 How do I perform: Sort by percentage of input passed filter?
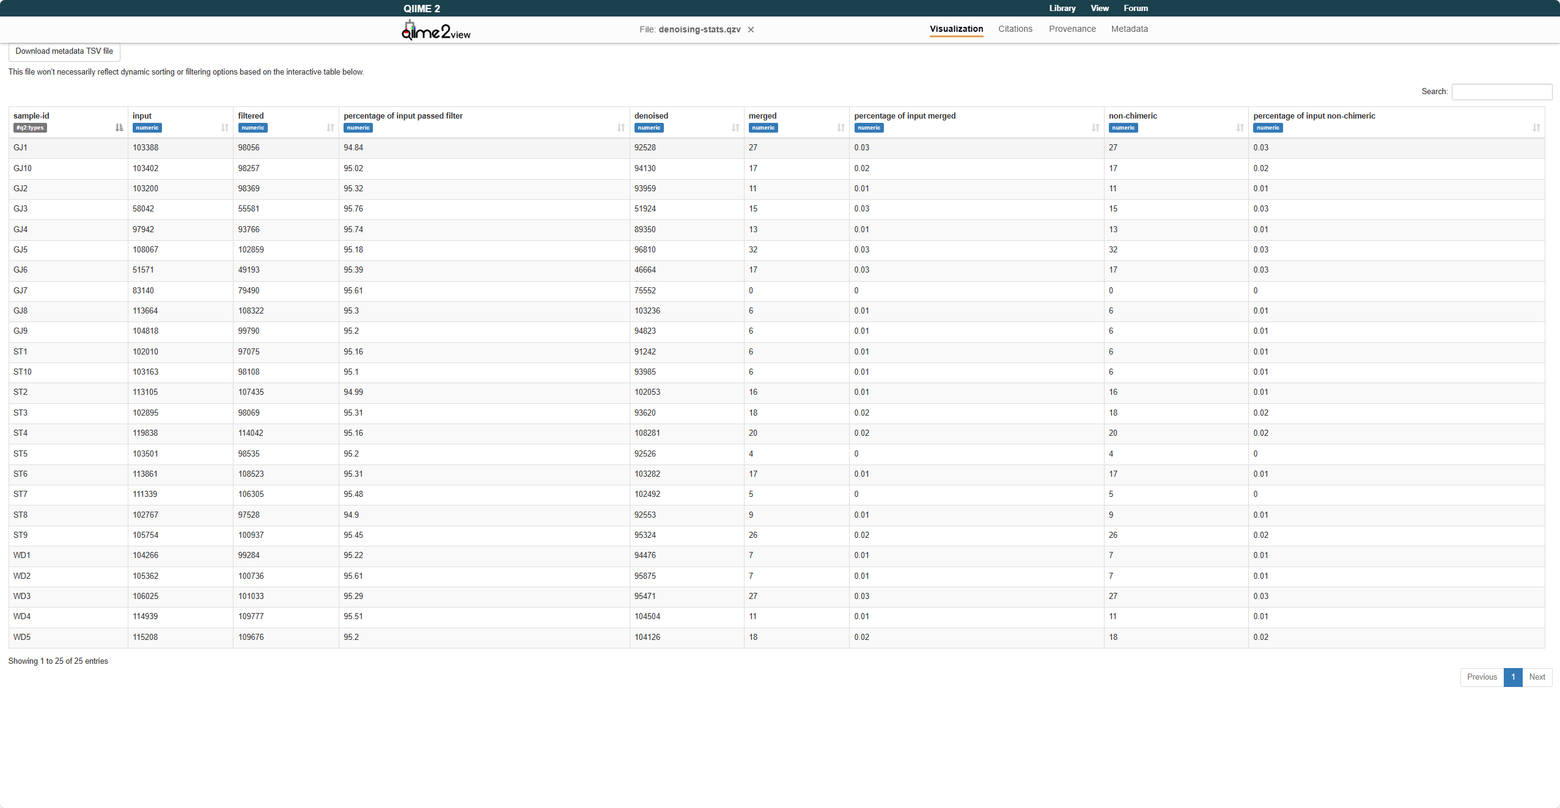coord(620,128)
